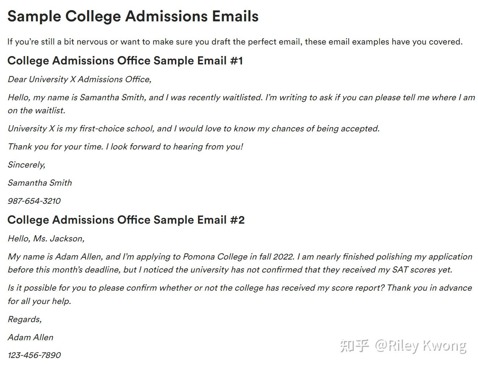Click the Sample Email #1 heading
Screen dimensions: 478x367
(125, 60)
